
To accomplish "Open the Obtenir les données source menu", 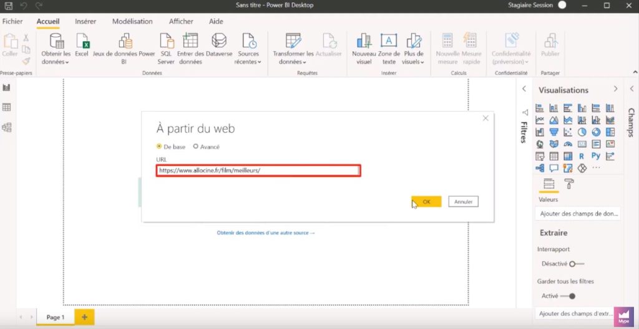I will tap(56, 49).
